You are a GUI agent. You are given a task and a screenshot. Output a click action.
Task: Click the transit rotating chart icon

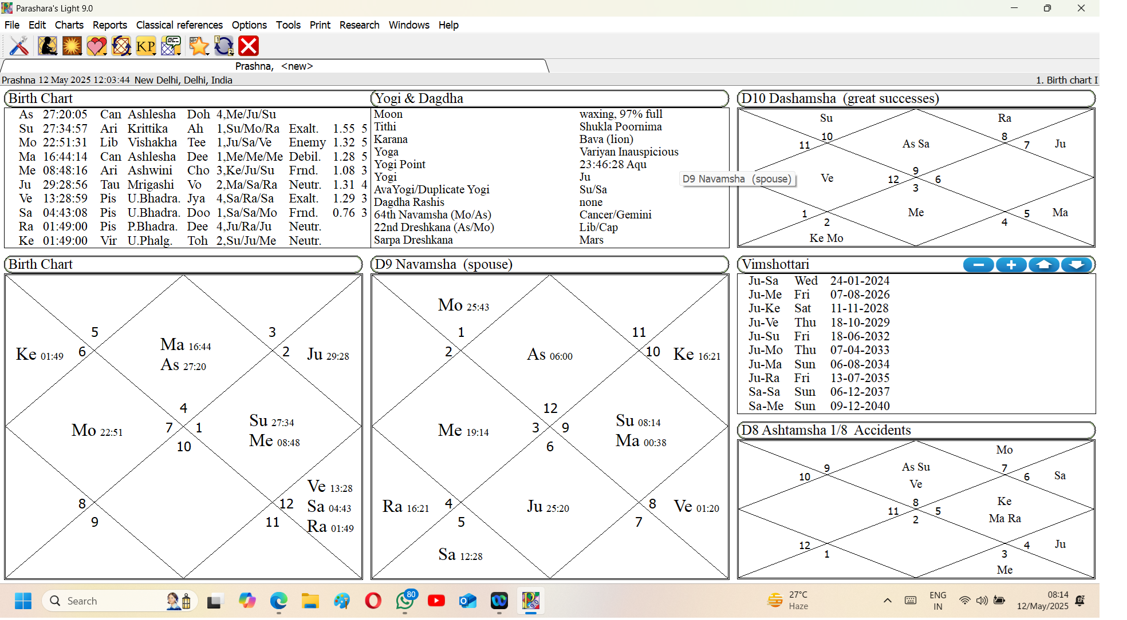[x=121, y=46]
